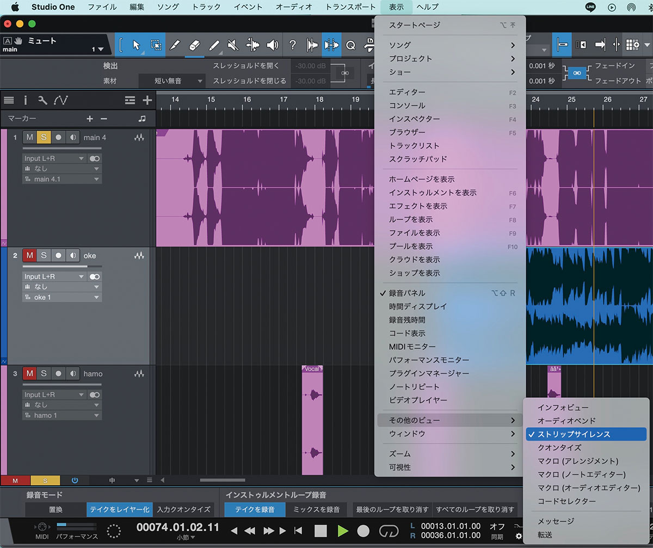This screenshot has width=653, height=548.
Task: Open track height 中 dropdown
Action: pos(116,481)
